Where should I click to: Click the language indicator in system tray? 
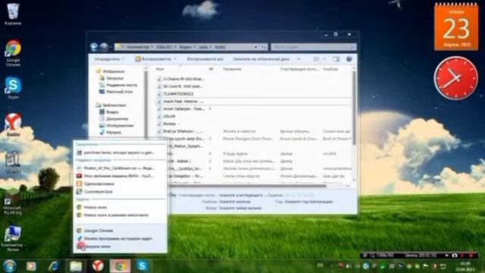point(320,265)
